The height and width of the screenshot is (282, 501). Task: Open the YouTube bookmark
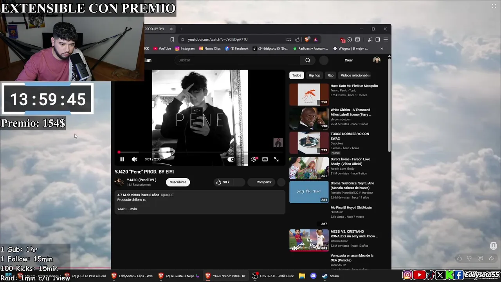pos(162,49)
